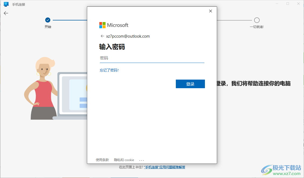Image resolution: width=304 pixels, height=178 pixels.
Task: Click the 手机连接 title text
Action: click(19, 5)
